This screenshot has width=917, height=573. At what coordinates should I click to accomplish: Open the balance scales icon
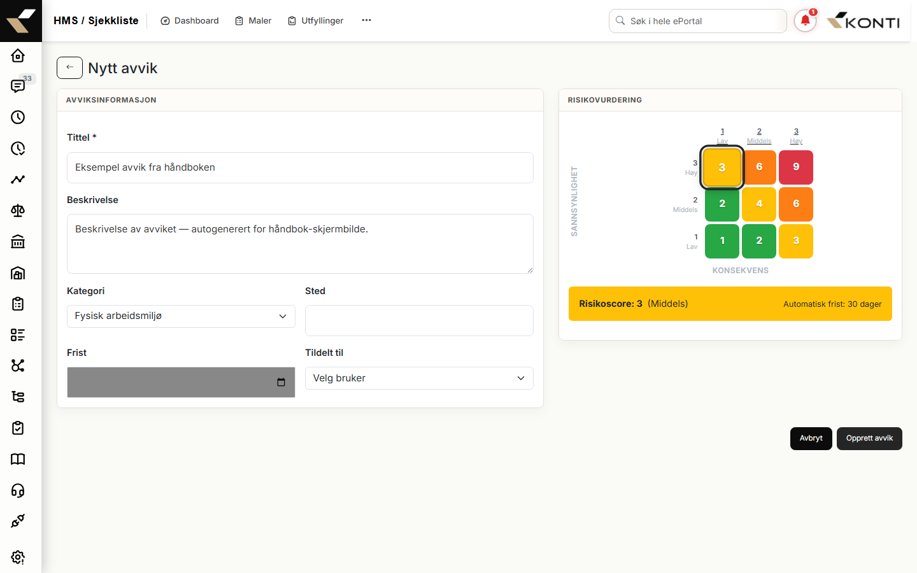tap(18, 211)
